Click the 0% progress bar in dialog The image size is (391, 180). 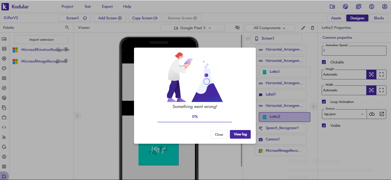click(x=195, y=122)
